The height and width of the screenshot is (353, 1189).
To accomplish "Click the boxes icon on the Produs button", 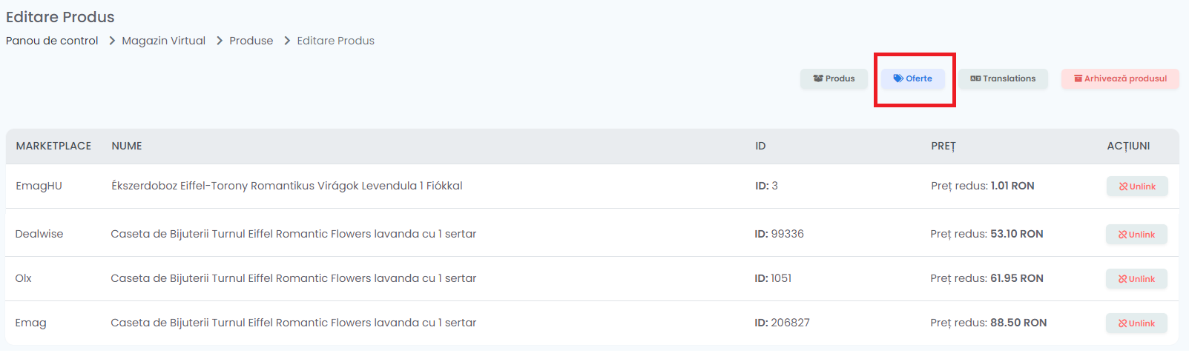I will (818, 78).
